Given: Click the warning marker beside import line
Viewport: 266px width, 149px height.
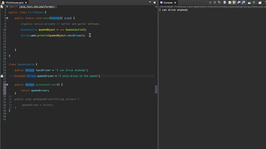Looking at the screenshot, I should (2, 7).
